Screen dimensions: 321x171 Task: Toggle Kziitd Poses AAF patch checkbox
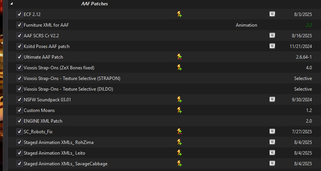[19, 46]
